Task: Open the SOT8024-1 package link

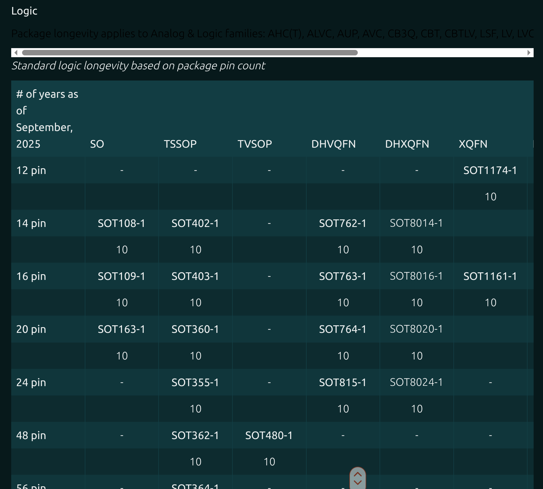Action: [x=416, y=382]
